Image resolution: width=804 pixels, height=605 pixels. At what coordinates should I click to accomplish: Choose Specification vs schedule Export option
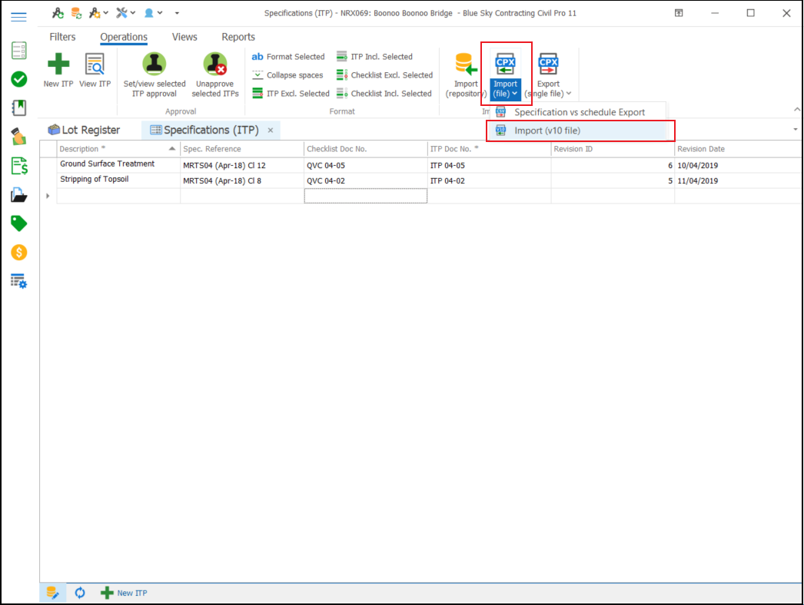tap(579, 112)
